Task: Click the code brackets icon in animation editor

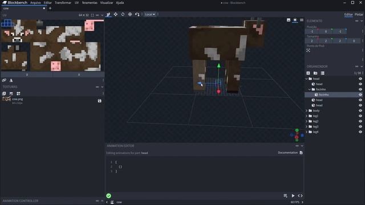Action: pyautogui.click(x=300, y=196)
